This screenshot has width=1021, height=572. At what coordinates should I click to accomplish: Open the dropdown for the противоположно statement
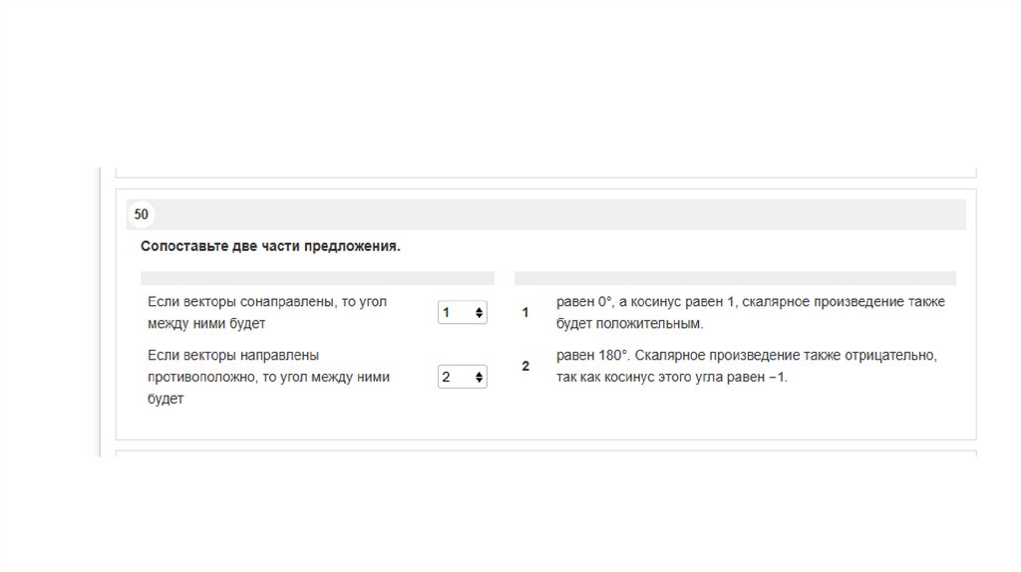click(462, 377)
